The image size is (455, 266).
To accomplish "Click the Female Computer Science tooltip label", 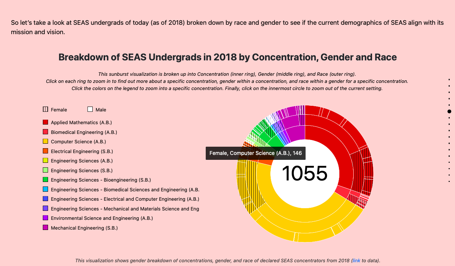I will click(255, 153).
